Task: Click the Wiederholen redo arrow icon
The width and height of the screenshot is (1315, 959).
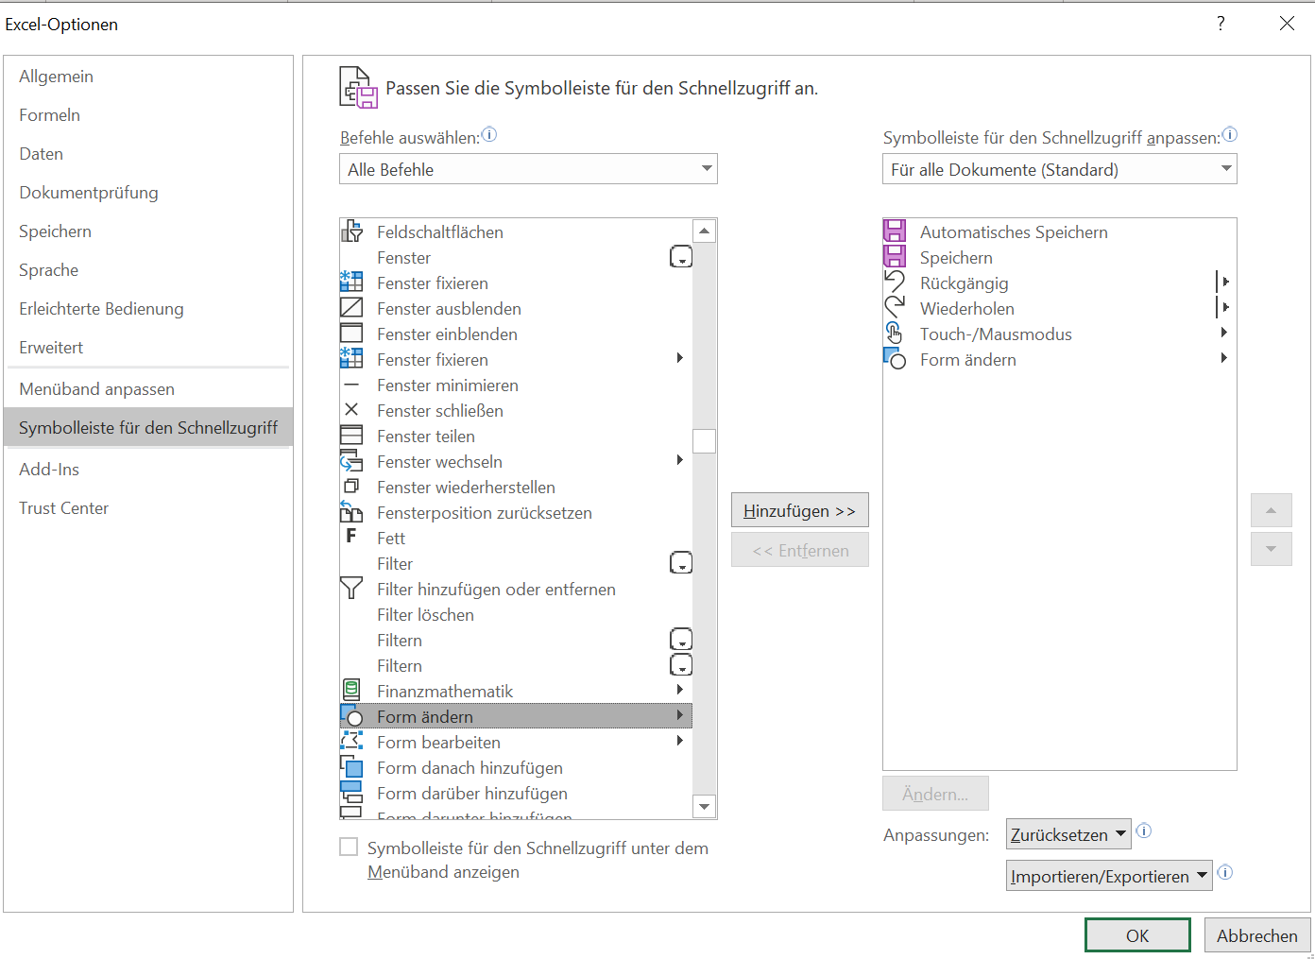Action: coord(895,308)
